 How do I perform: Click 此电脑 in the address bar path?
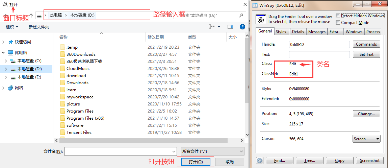click(x=56, y=15)
